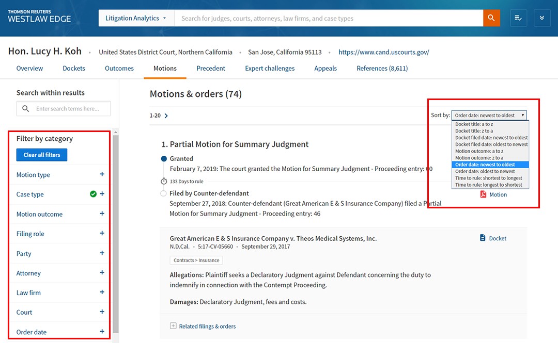This screenshot has height=343, width=558.
Task: Click the left panel vertical scrollbar
Action: [116, 232]
